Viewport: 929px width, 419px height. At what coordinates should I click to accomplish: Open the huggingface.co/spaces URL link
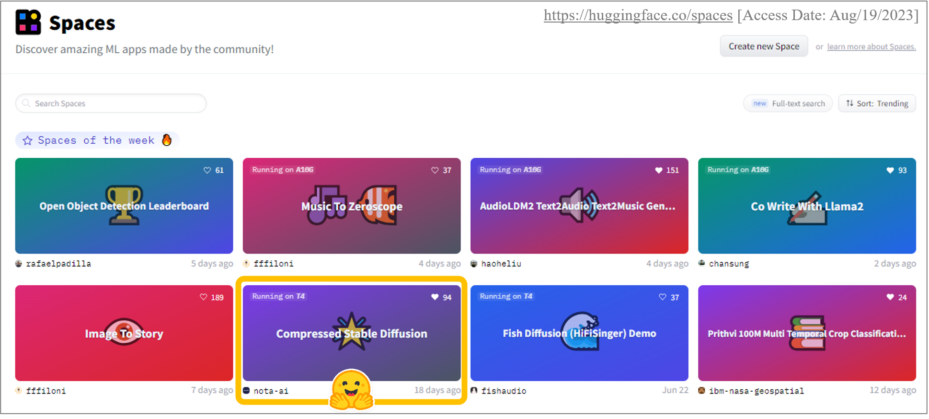coord(638,15)
